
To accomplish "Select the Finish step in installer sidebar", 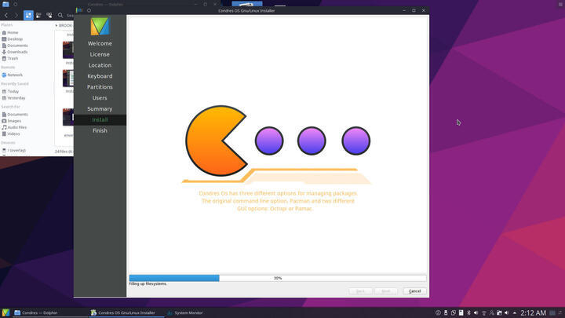I will 100,130.
